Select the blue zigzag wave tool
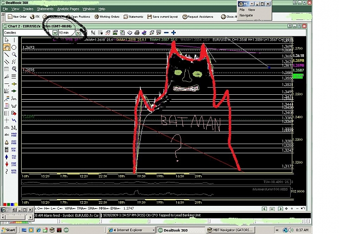 coord(14,120)
